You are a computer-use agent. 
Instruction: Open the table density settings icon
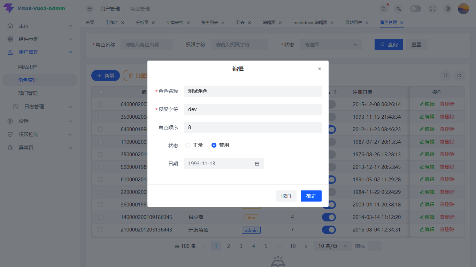[445, 76]
